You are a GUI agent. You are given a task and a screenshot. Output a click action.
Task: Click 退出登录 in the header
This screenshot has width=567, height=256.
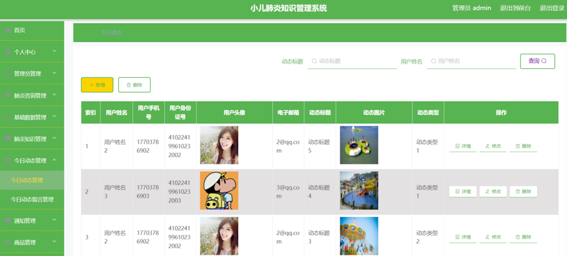552,8
